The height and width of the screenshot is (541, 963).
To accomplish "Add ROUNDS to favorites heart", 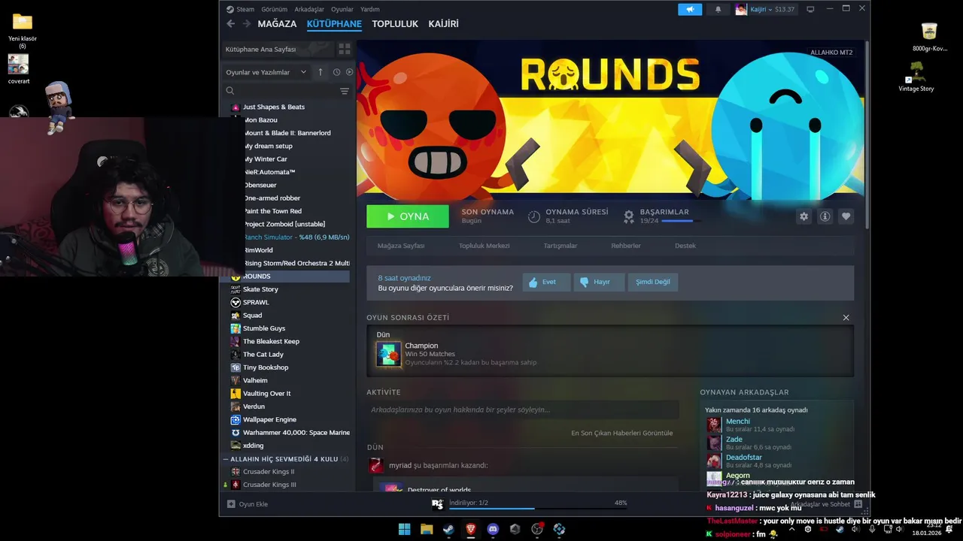I will click(846, 216).
